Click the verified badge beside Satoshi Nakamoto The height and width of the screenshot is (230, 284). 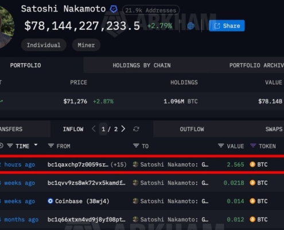tap(114, 9)
